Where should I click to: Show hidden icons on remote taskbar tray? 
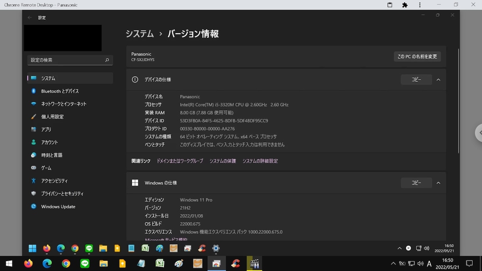click(399, 248)
